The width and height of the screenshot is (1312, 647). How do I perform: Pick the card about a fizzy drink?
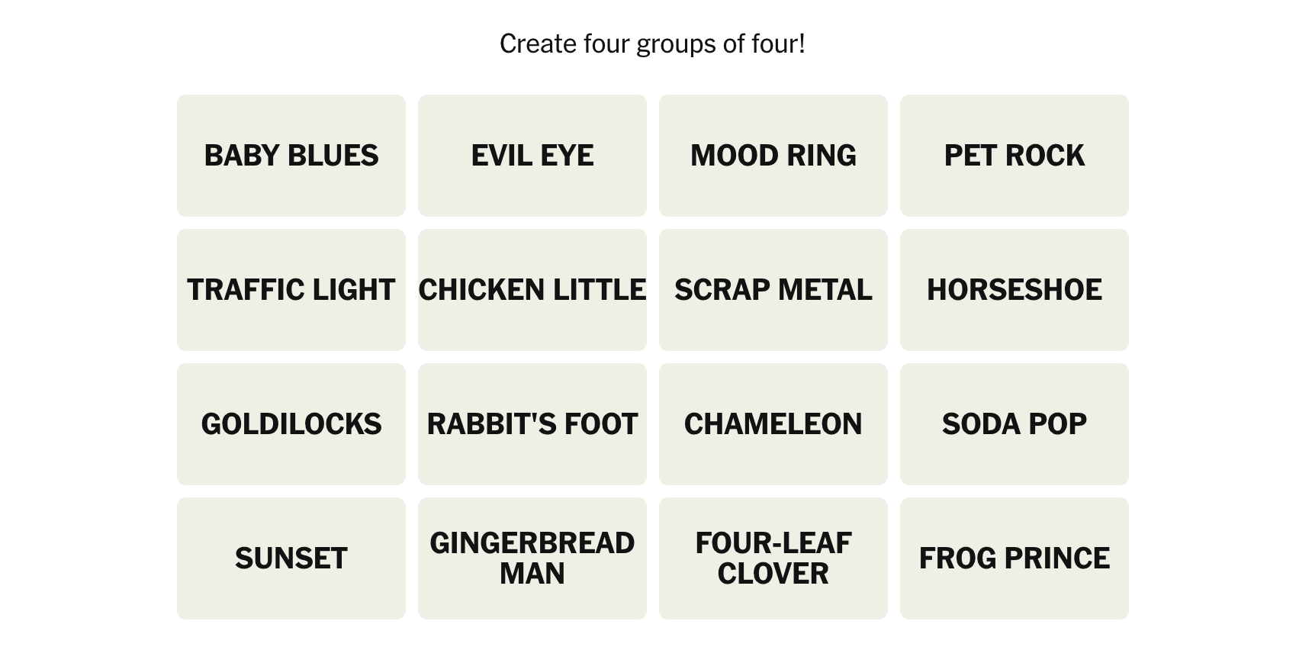[x=1015, y=424]
